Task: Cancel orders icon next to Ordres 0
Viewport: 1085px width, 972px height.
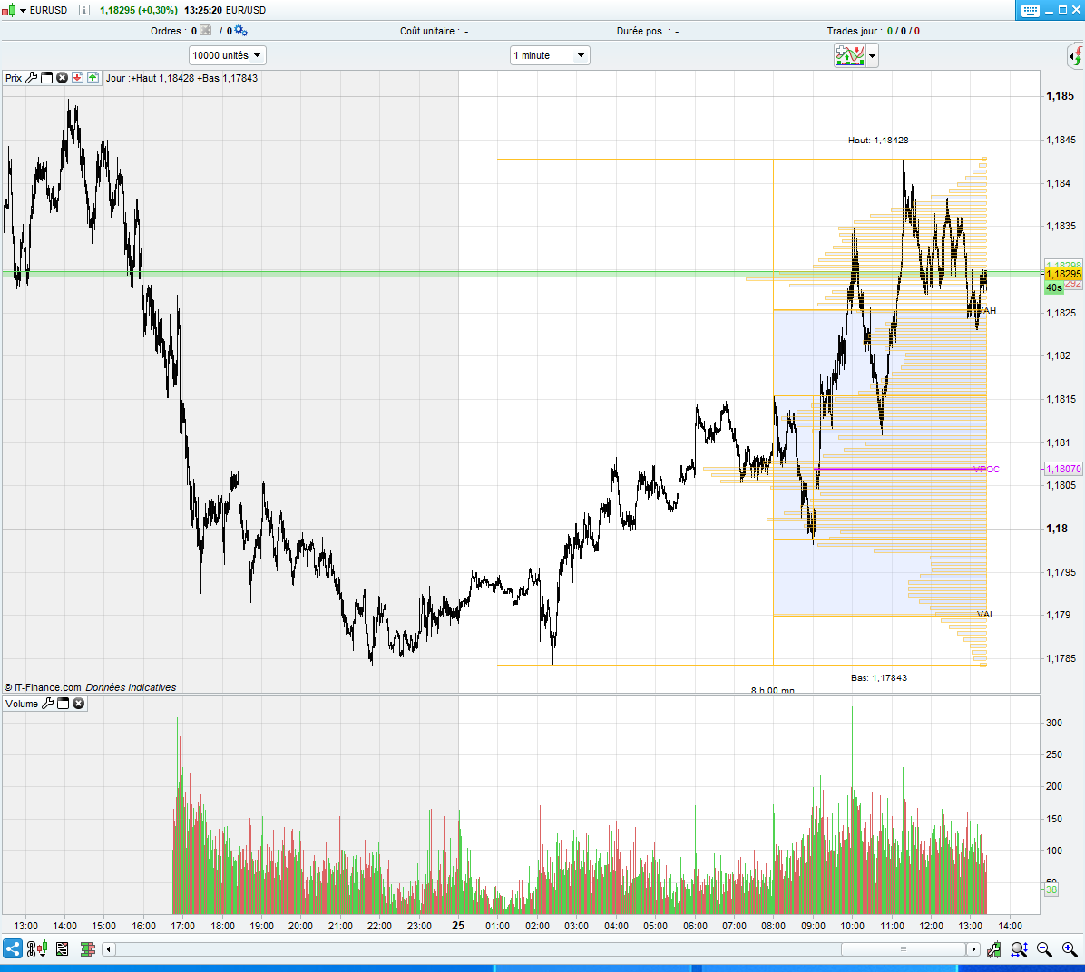Action: [206, 31]
